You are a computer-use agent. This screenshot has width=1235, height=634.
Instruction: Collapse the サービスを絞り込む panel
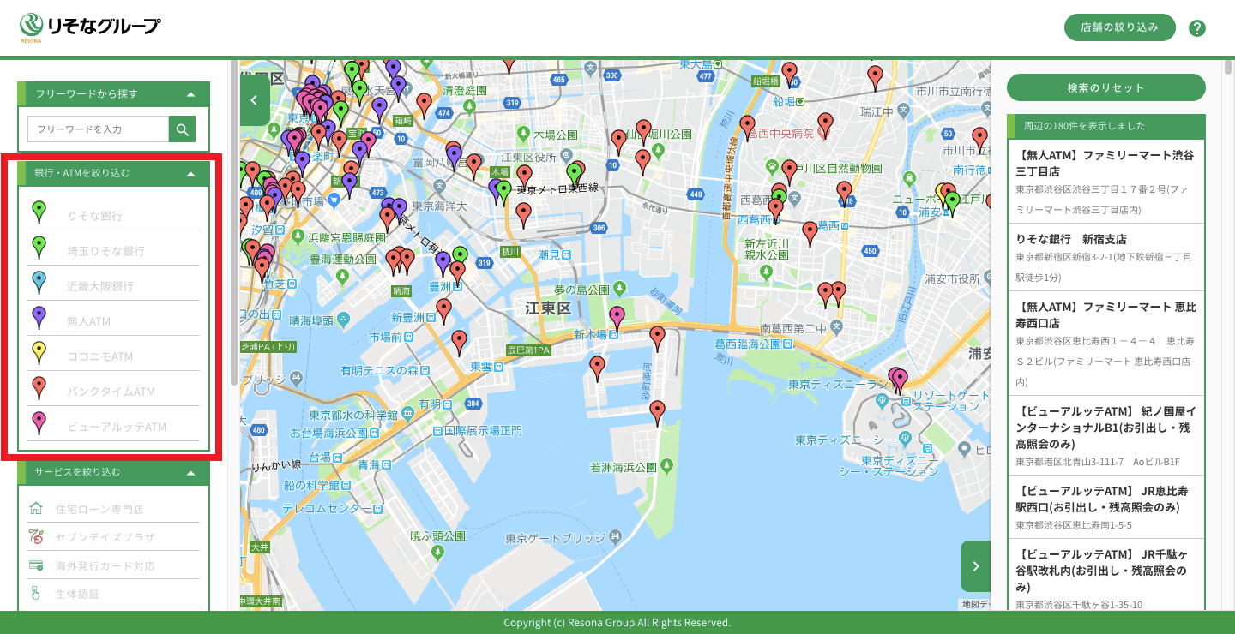coord(190,472)
